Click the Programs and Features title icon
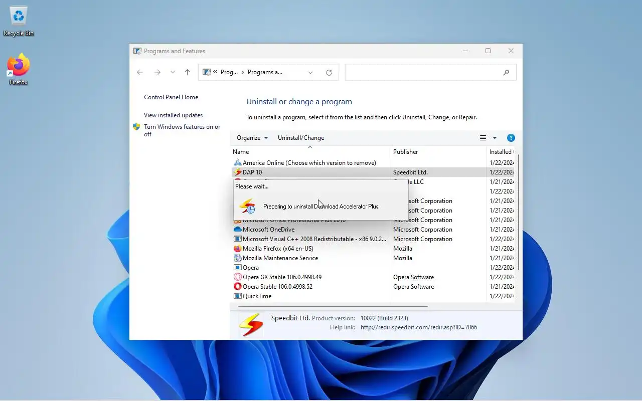The width and height of the screenshot is (642, 401). (137, 51)
